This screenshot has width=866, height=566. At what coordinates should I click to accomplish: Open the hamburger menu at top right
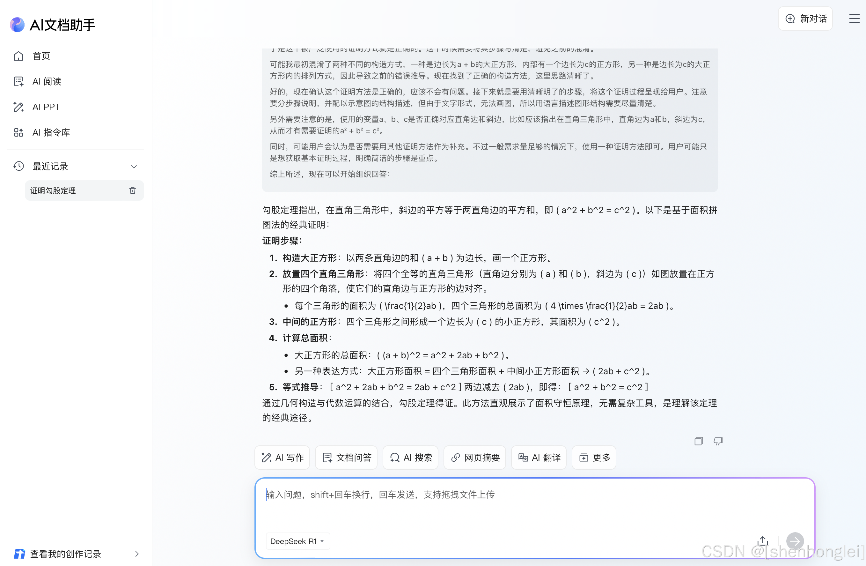point(854,18)
